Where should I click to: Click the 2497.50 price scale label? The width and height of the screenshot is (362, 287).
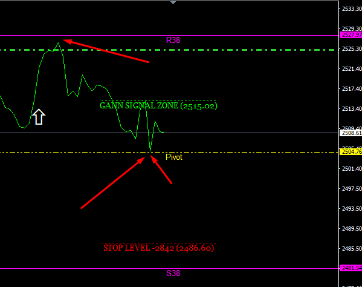coord(352,189)
